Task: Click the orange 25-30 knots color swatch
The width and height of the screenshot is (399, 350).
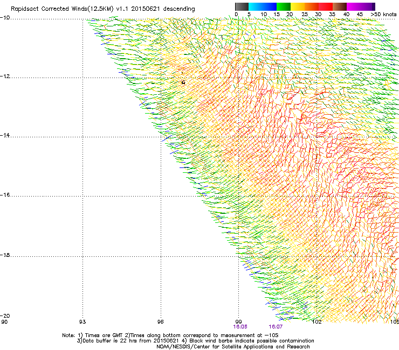Action: (312, 6)
